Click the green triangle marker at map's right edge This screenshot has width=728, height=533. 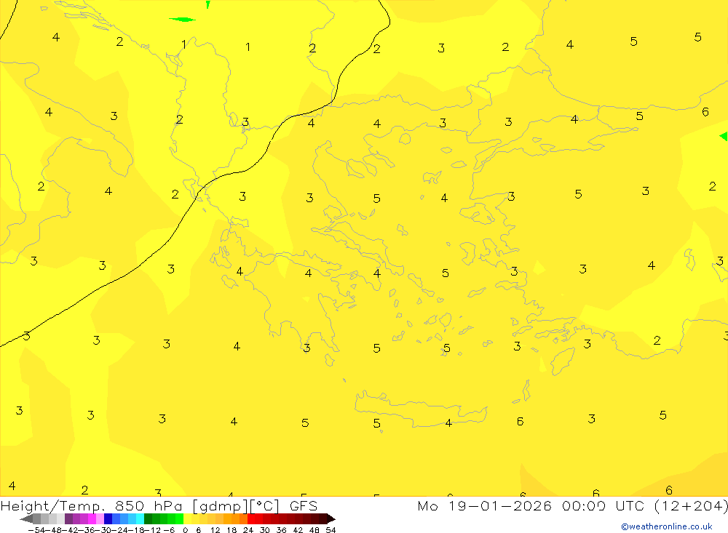click(x=724, y=136)
